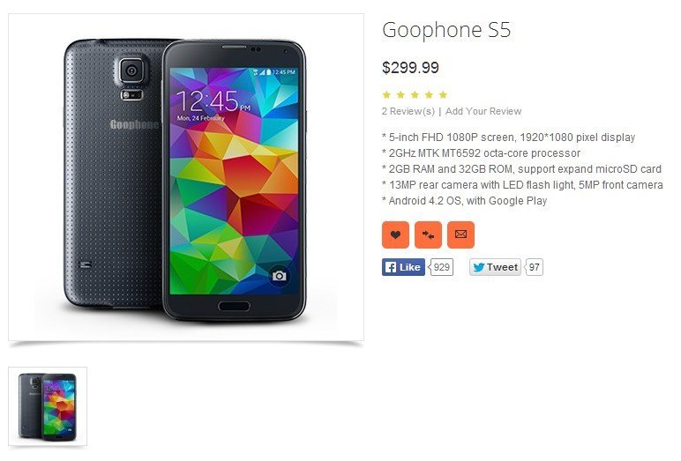
Task: Select the fifth rating star
Action: coord(443,94)
